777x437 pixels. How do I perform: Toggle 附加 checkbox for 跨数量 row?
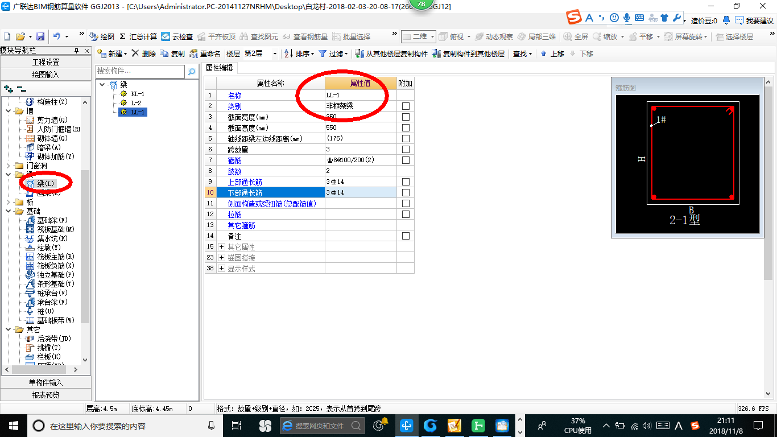(406, 150)
